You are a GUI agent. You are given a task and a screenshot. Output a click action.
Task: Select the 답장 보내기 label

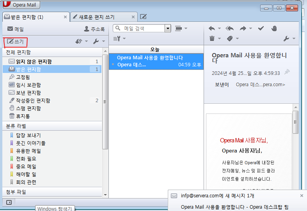[52, 135]
